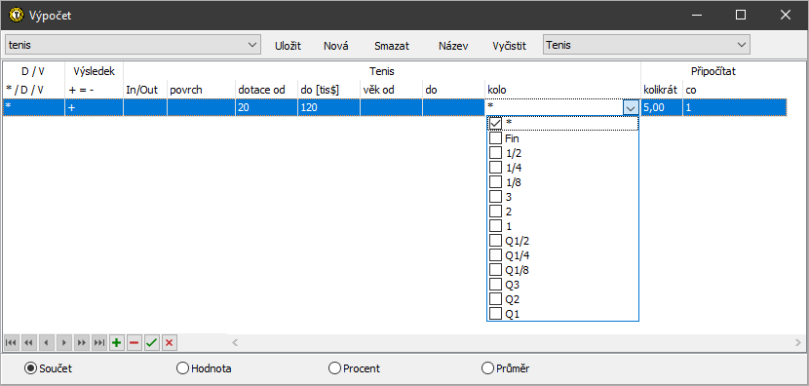The width and height of the screenshot is (809, 386).
Task: Select the Procent radio button
Action: [x=335, y=368]
